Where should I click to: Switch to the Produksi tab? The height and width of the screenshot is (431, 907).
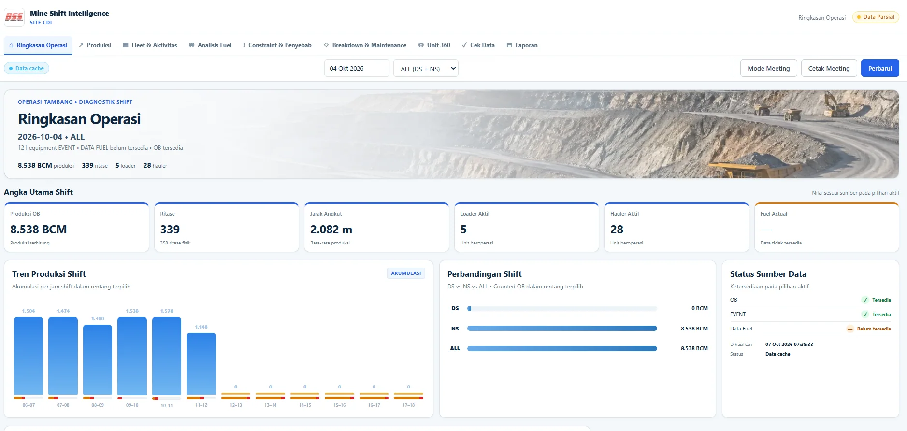coord(95,45)
